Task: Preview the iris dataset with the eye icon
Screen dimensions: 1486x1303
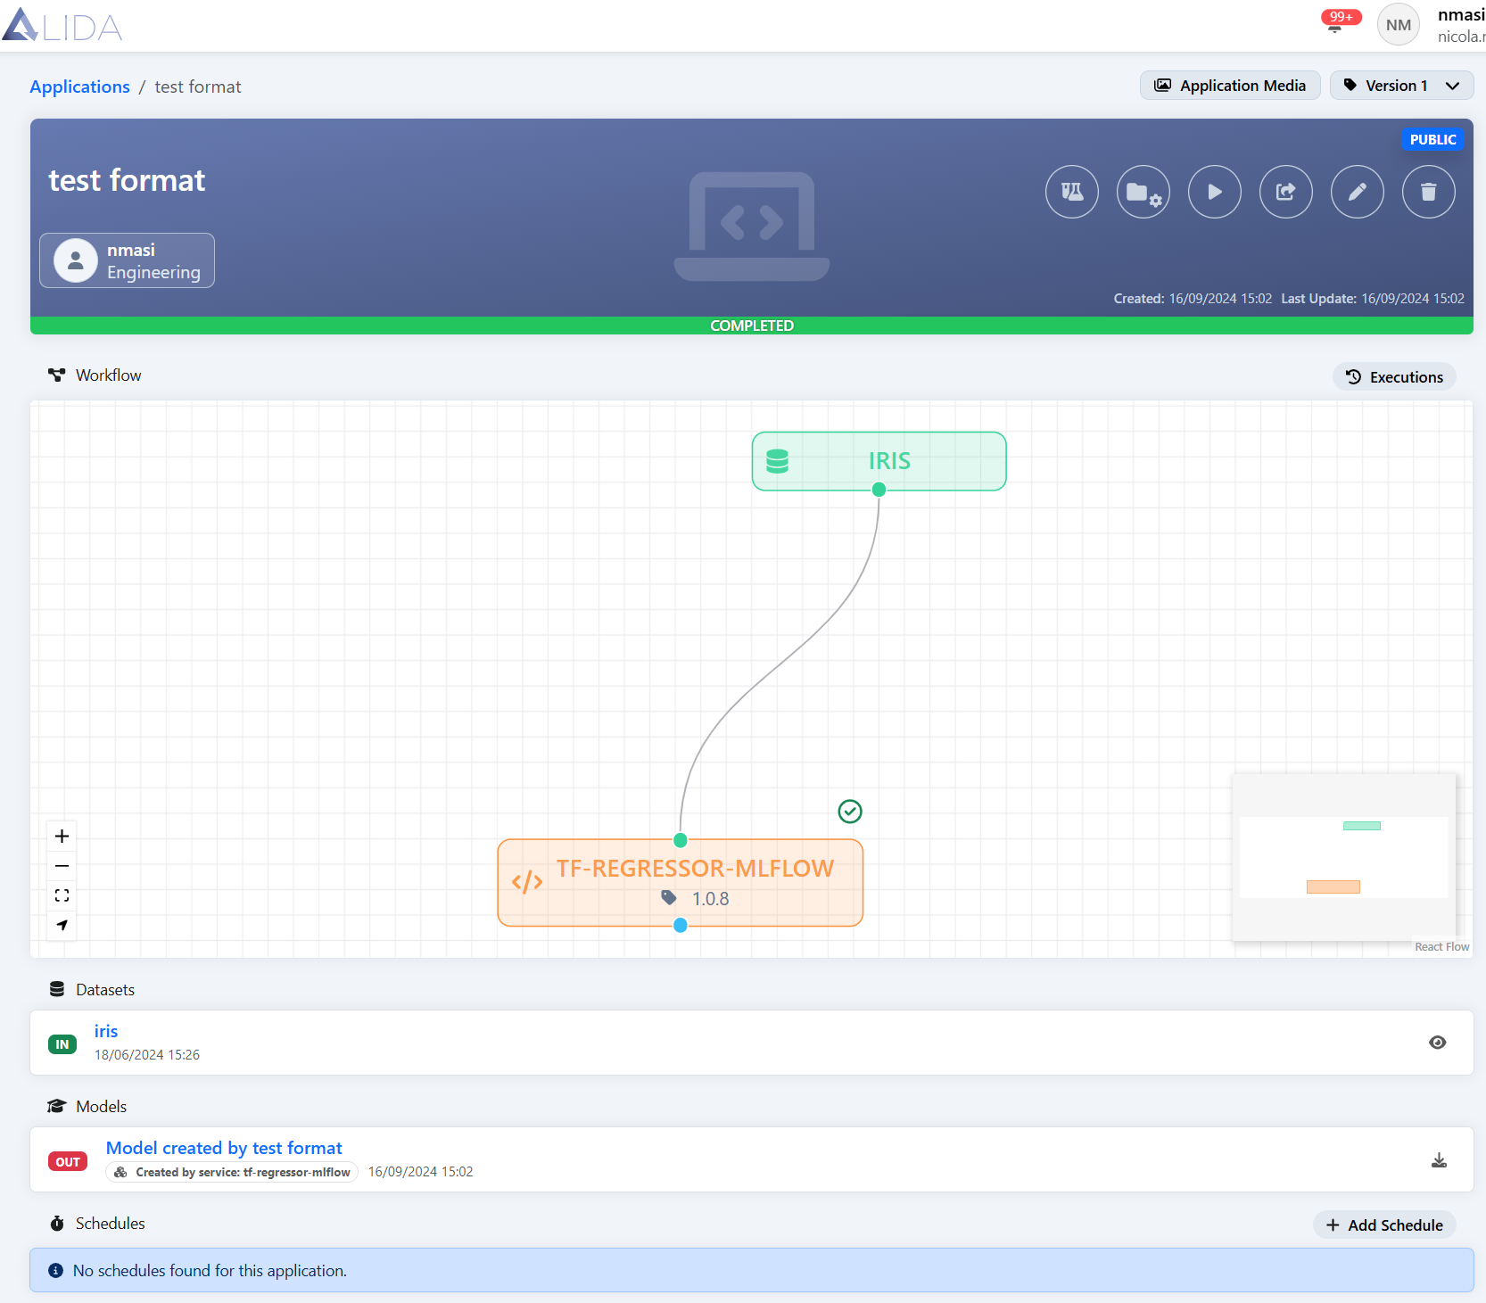Action: [x=1438, y=1043]
